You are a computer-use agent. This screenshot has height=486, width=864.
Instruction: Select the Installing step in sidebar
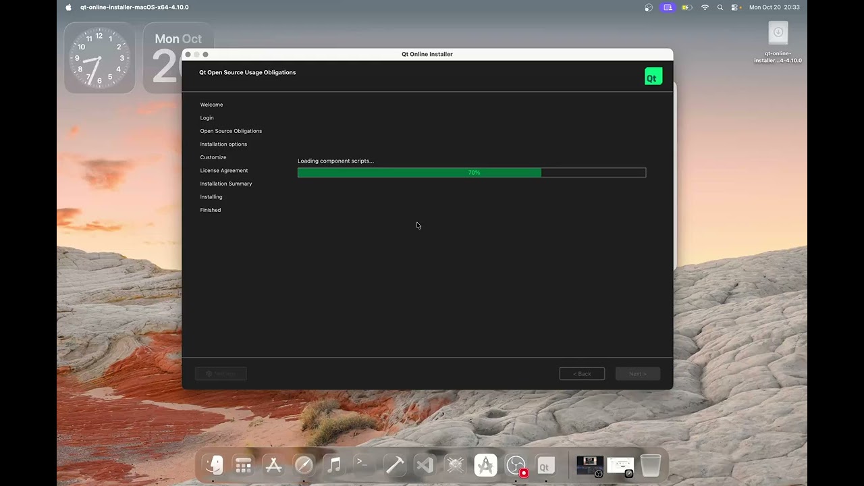(x=211, y=197)
